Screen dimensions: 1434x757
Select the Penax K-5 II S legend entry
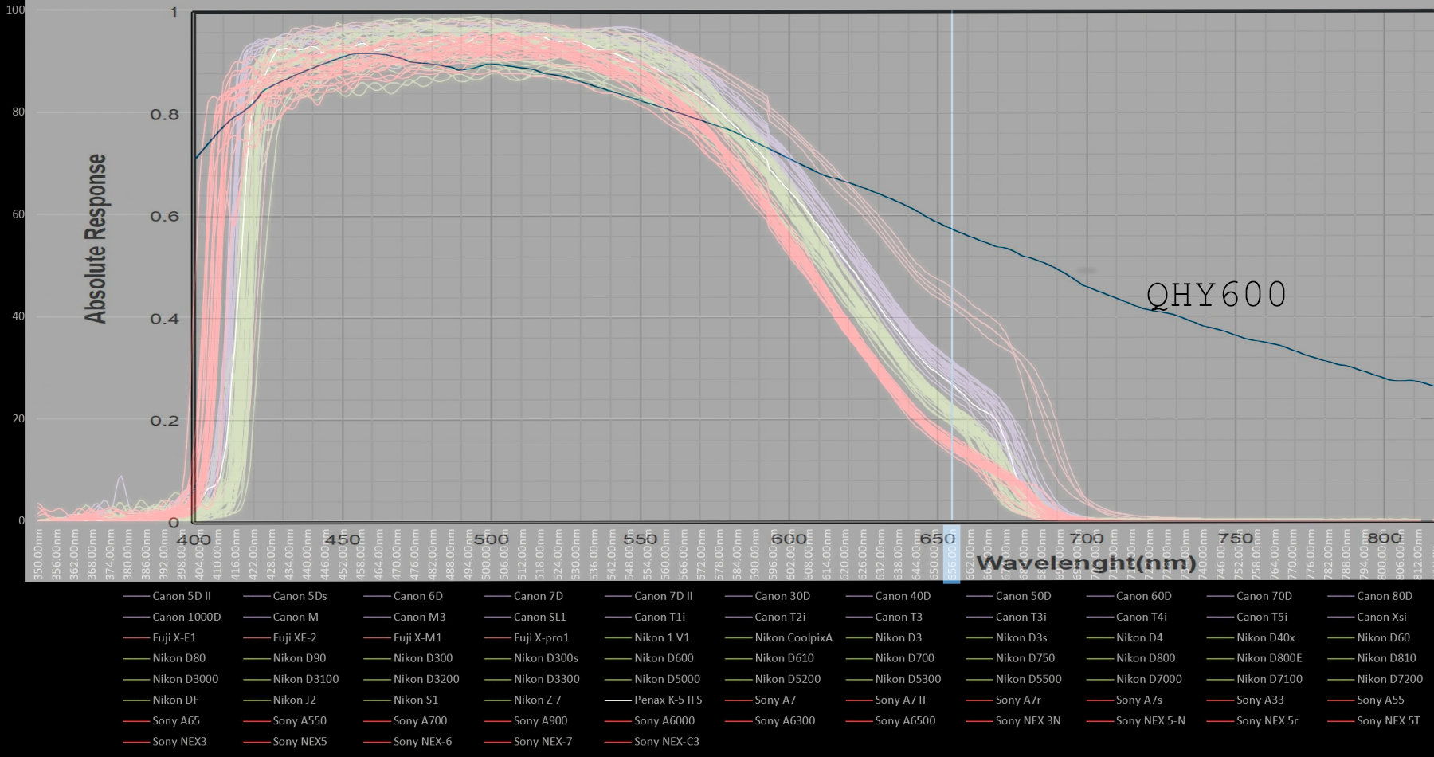(x=668, y=700)
